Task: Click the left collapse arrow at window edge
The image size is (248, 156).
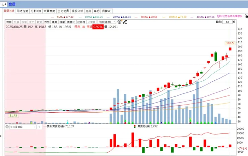Action: click(x=1, y=136)
